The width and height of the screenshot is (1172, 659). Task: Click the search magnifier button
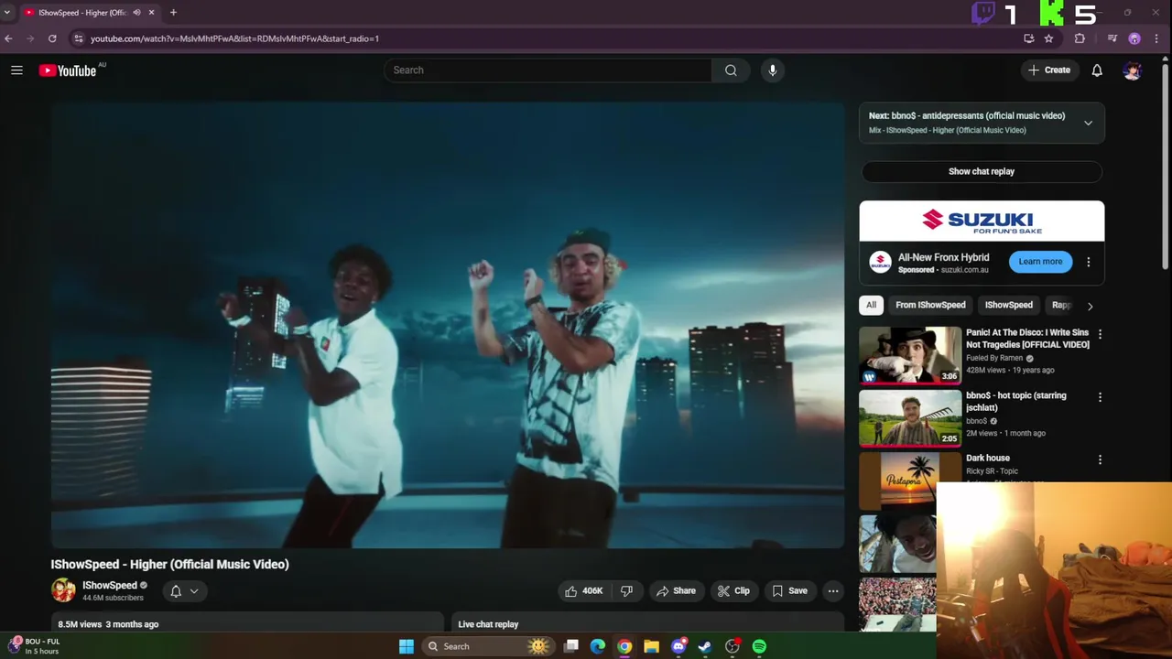click(x=731, y=70)
